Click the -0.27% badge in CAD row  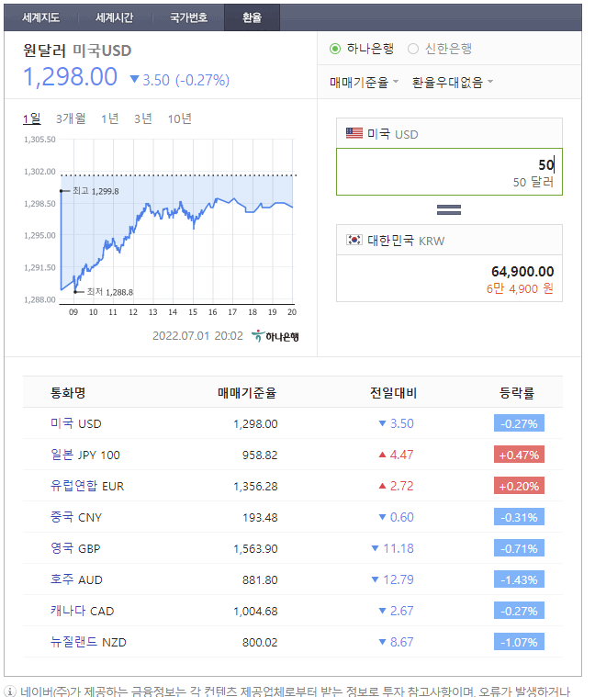click(519, 611)
